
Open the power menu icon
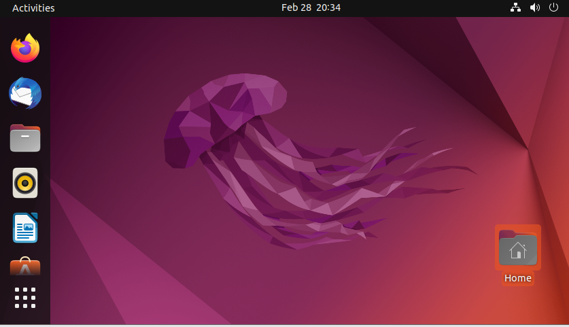pos(553,7)
